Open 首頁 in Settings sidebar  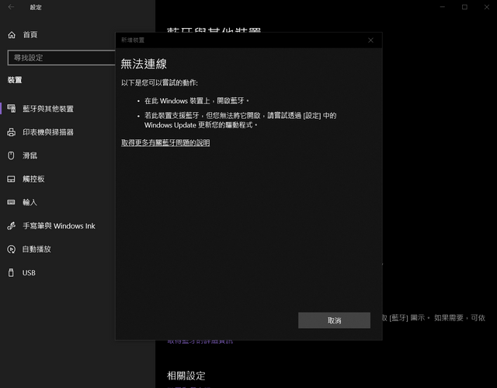click(30, 35)
